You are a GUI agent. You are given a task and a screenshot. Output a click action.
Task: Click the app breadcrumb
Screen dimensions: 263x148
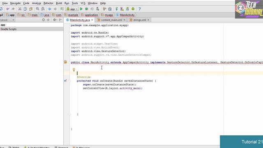pyautogui.click(x=10, y=15)
